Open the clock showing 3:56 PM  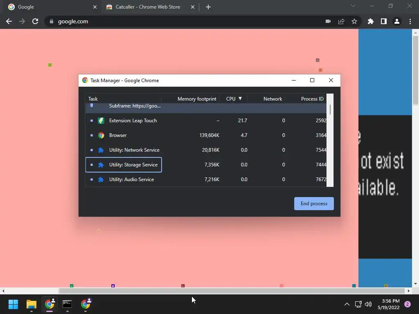tap(388, 304)
